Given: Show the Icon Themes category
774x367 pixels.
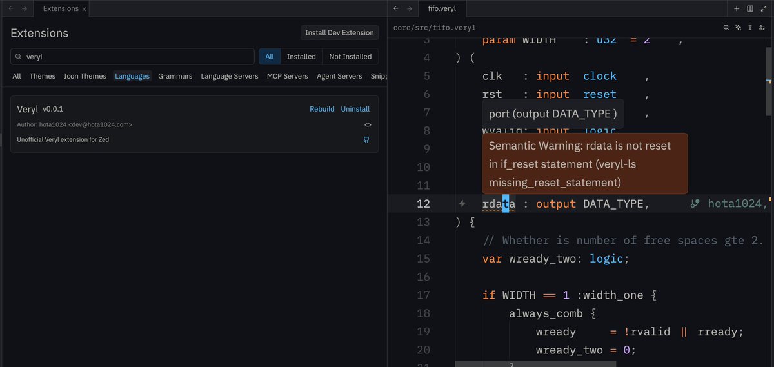Looking at the screenshot, I should coord(85,76).
